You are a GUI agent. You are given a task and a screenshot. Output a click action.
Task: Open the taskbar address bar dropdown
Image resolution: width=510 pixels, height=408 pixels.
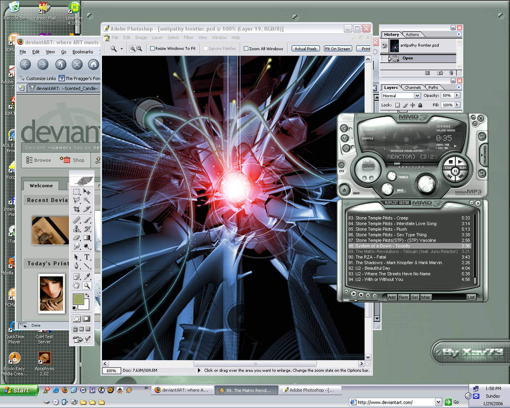(438, 402)
